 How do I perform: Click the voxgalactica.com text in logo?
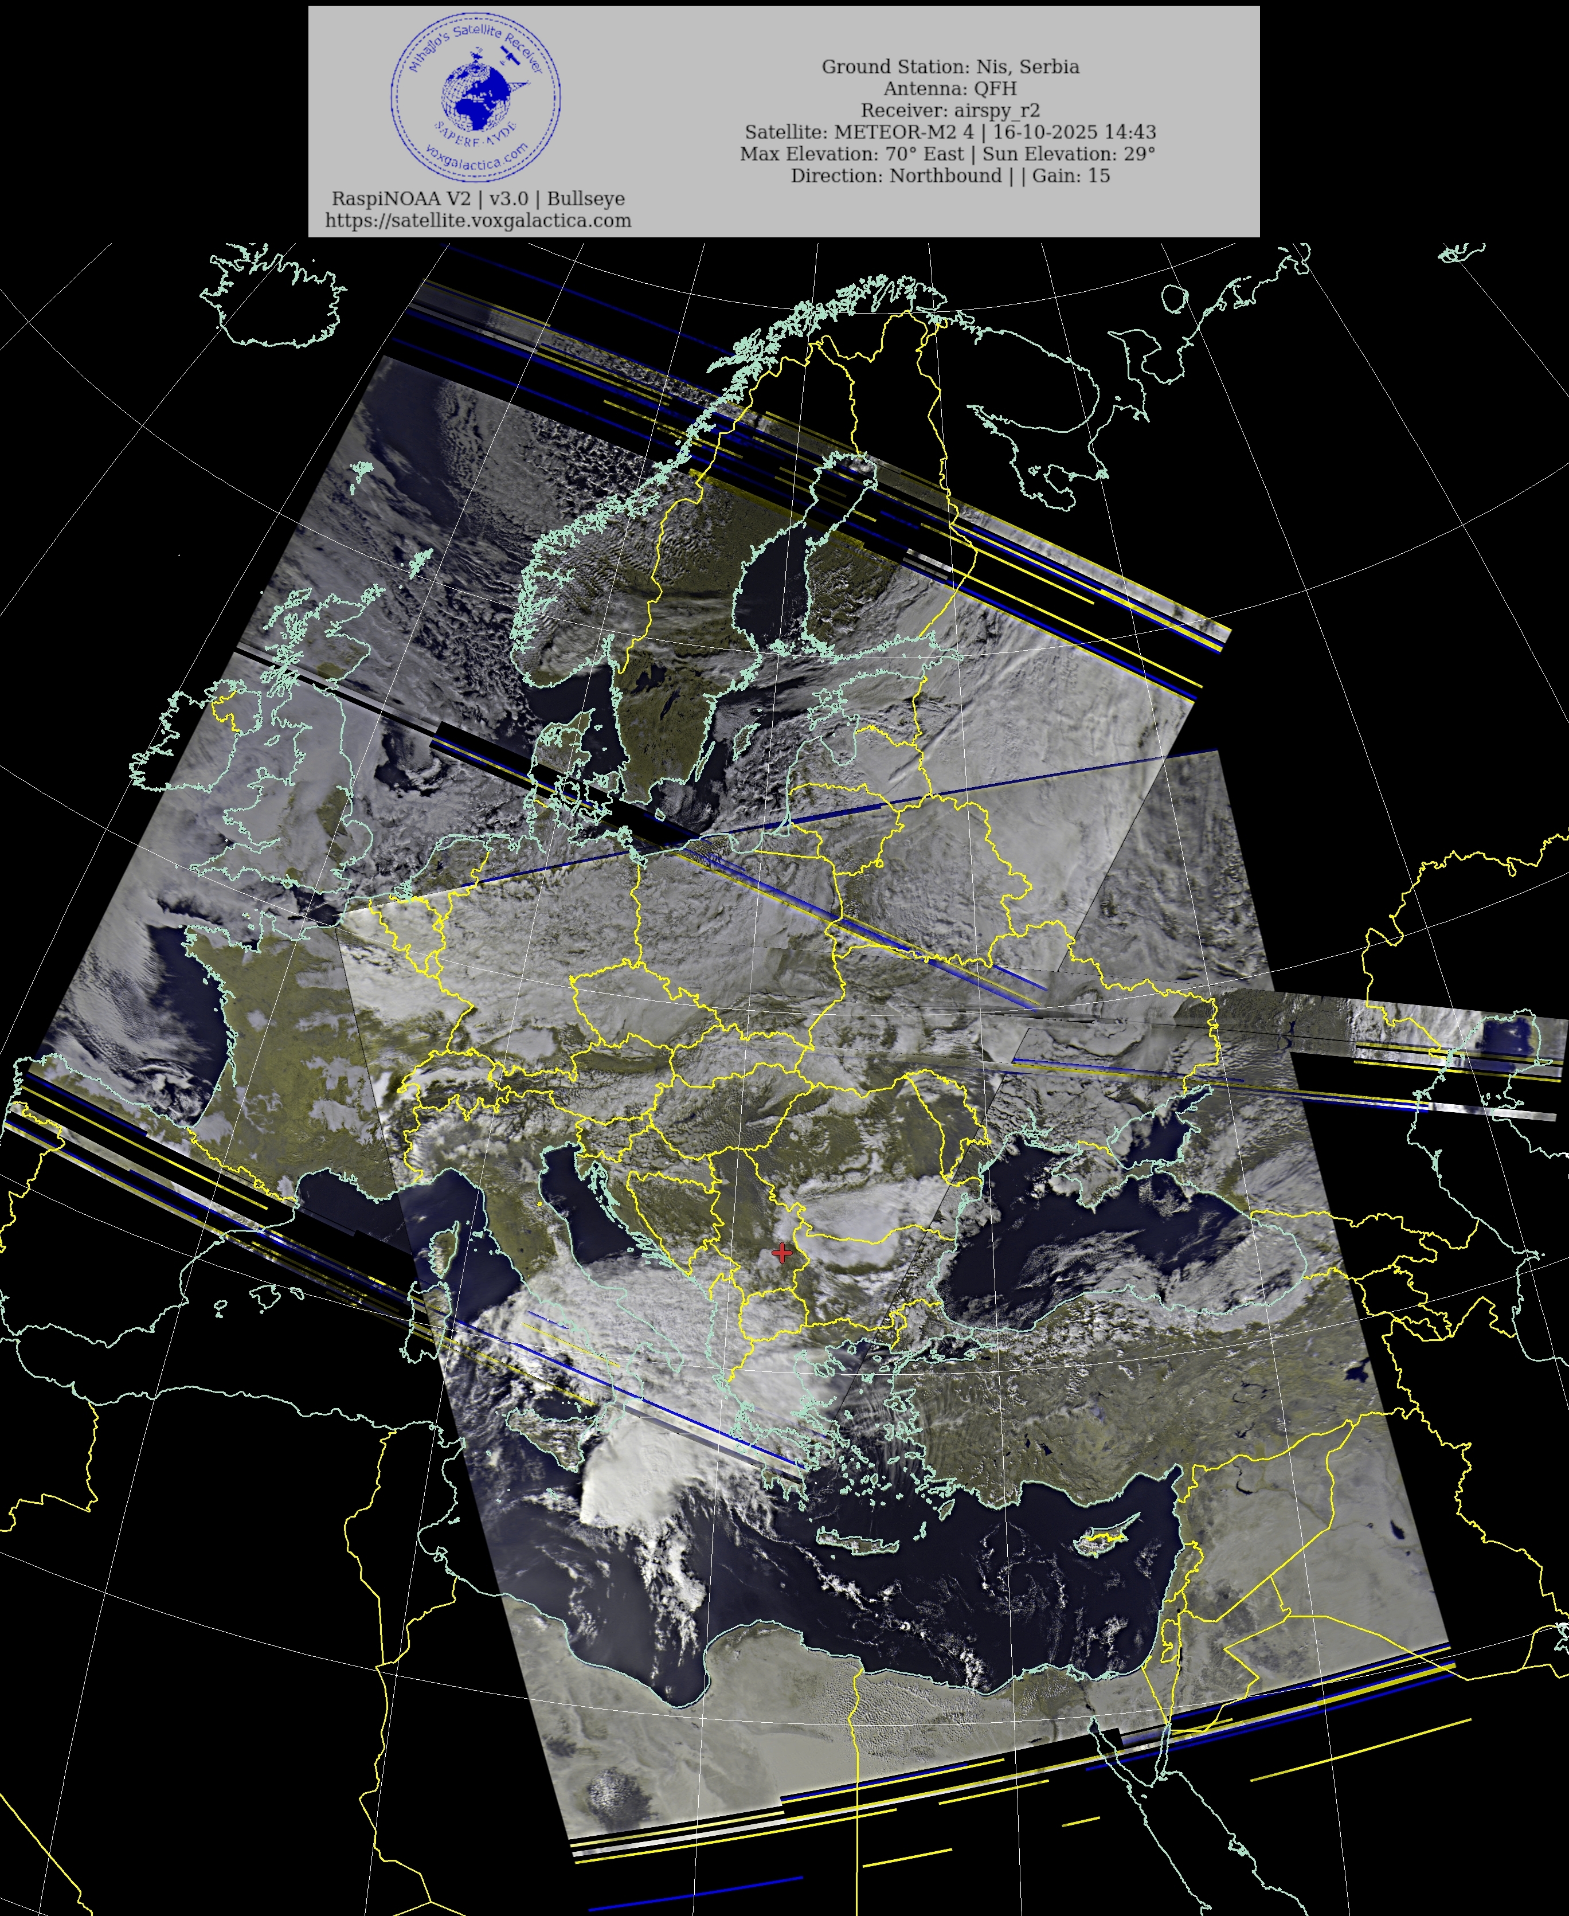click(477, 163)
